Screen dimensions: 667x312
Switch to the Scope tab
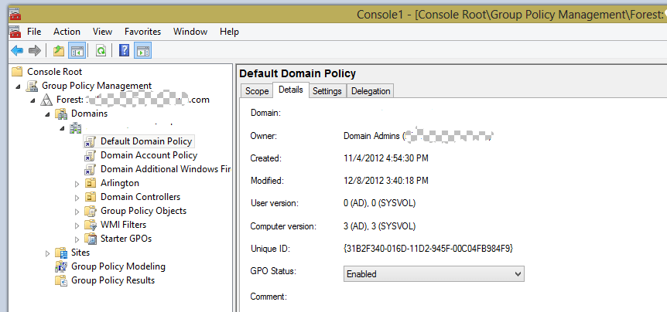pyautogui.click(x=257, y=91)
